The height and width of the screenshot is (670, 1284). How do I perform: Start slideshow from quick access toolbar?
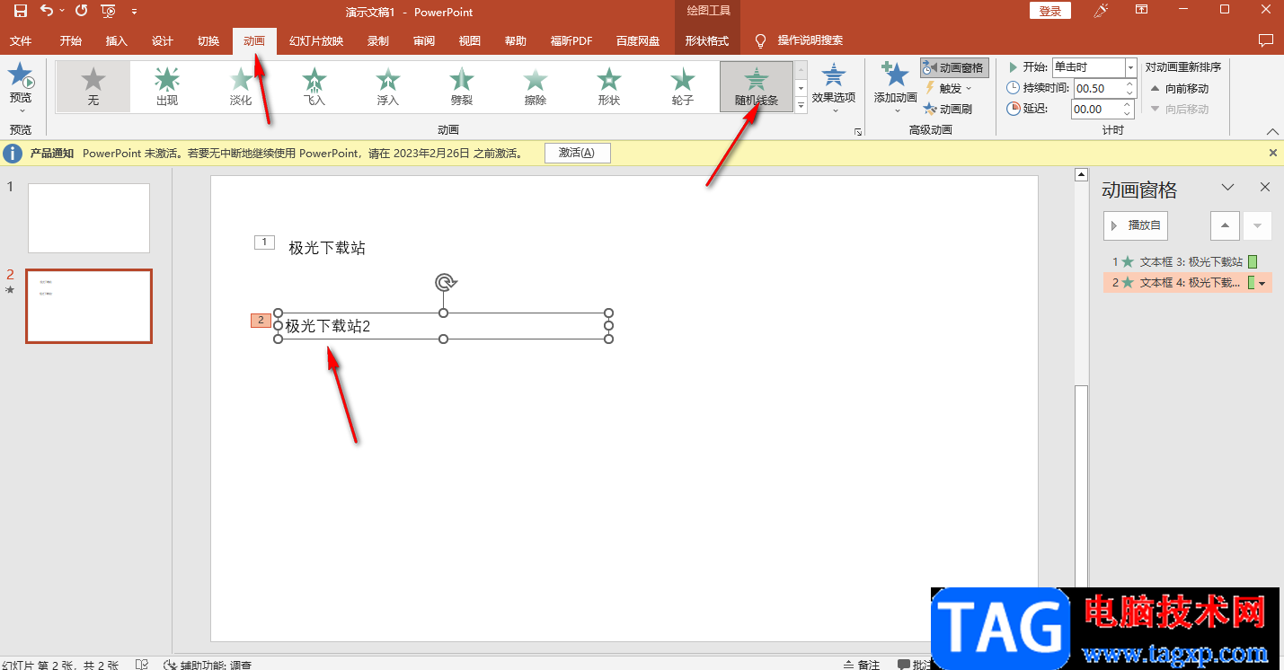point(108,11)
